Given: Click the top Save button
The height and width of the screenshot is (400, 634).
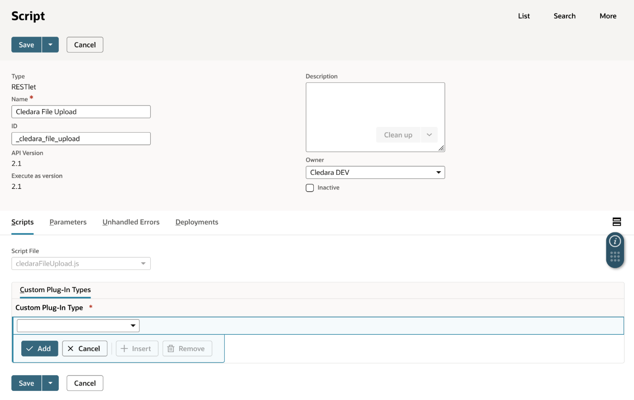Looking at the screenshot, I should [x=26, y=45].
